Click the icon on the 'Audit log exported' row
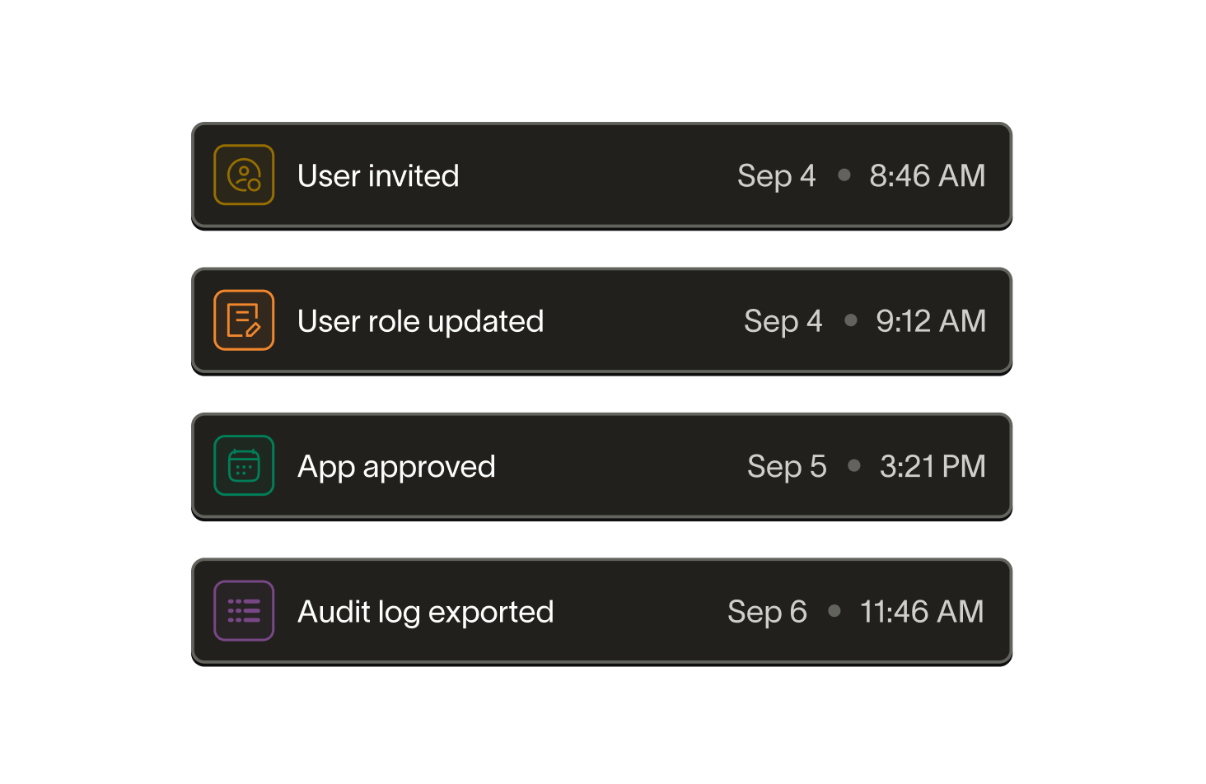The image size is (1206, 784). click(243, 609)
